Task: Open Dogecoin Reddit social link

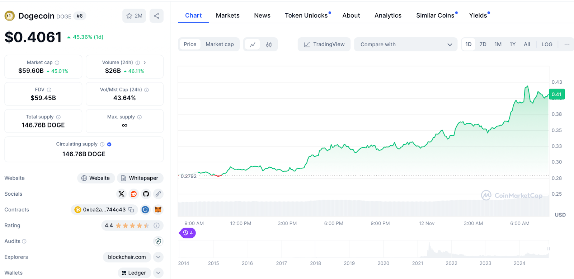Action: (x=134, y=194)
